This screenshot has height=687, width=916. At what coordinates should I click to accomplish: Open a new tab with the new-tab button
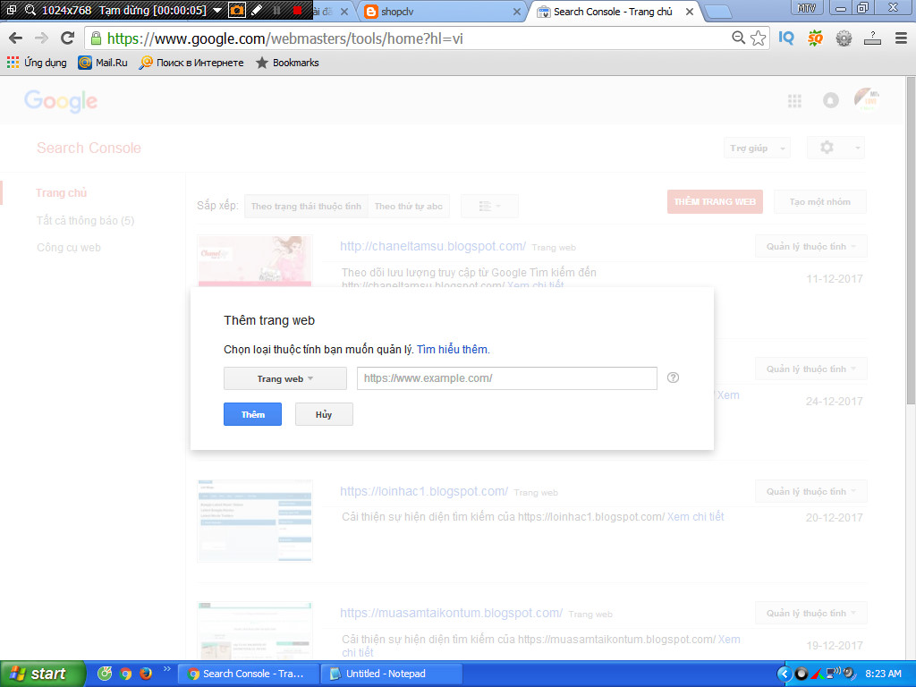click(x=718, y=12)
